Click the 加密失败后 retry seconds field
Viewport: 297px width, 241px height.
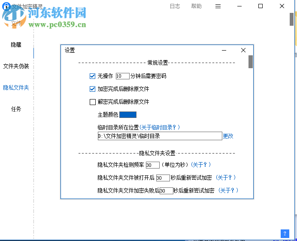point(166,191)
